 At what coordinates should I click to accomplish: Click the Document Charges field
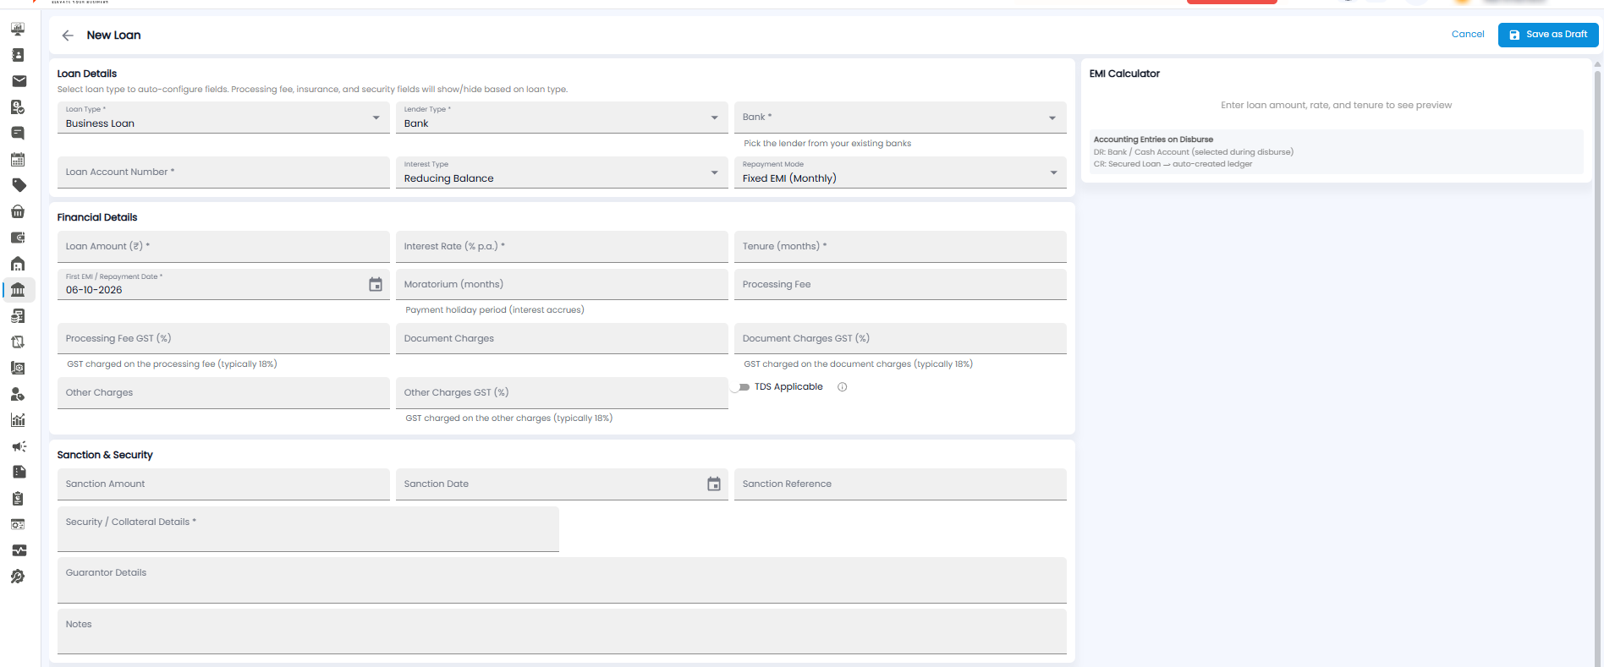(562, 339)
